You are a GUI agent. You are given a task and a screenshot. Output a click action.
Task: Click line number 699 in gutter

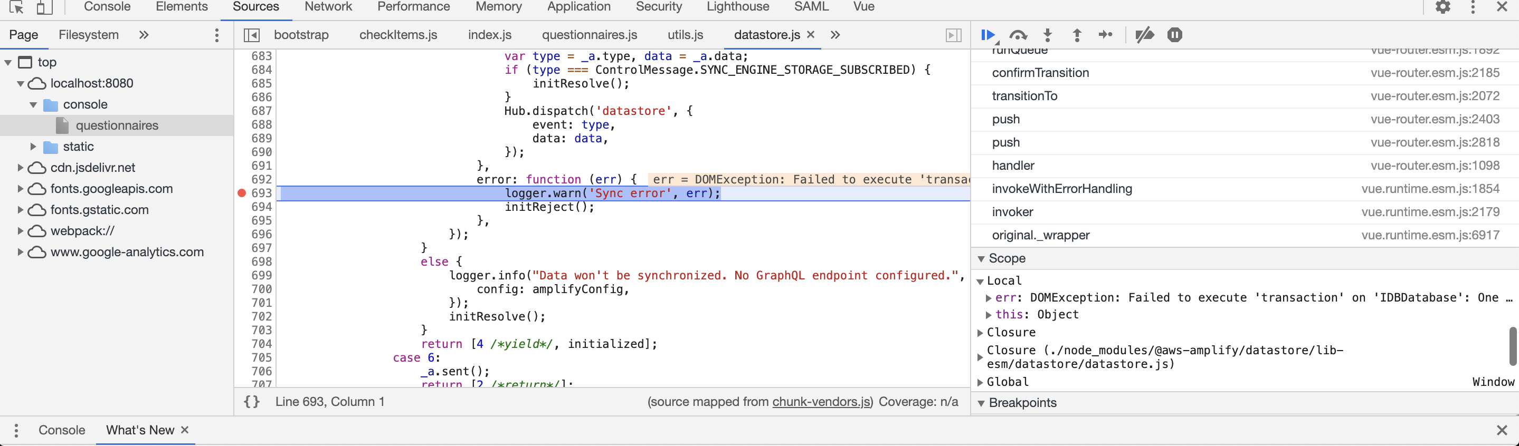[x=261, y=276]
